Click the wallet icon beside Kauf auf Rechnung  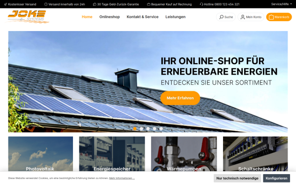(x=149, y=4)
